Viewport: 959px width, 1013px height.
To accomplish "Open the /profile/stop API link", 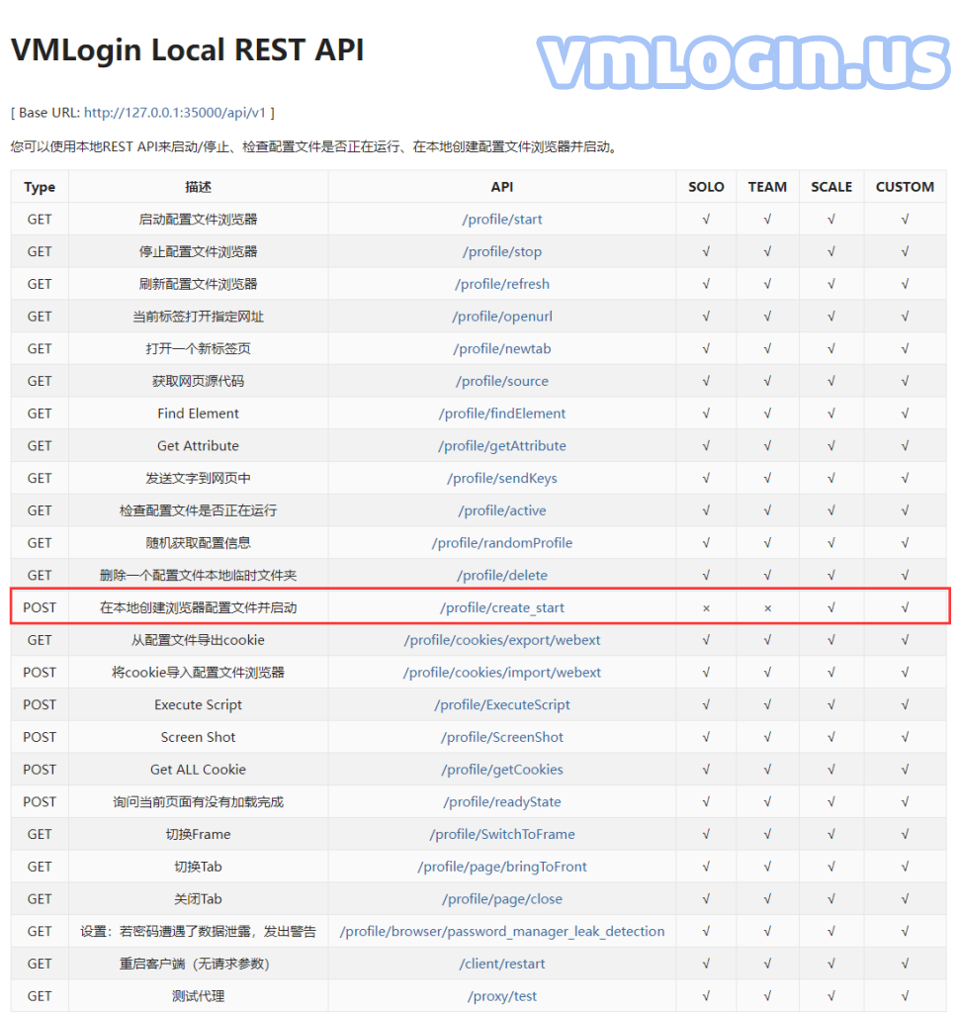I will (x=502, y=252).
